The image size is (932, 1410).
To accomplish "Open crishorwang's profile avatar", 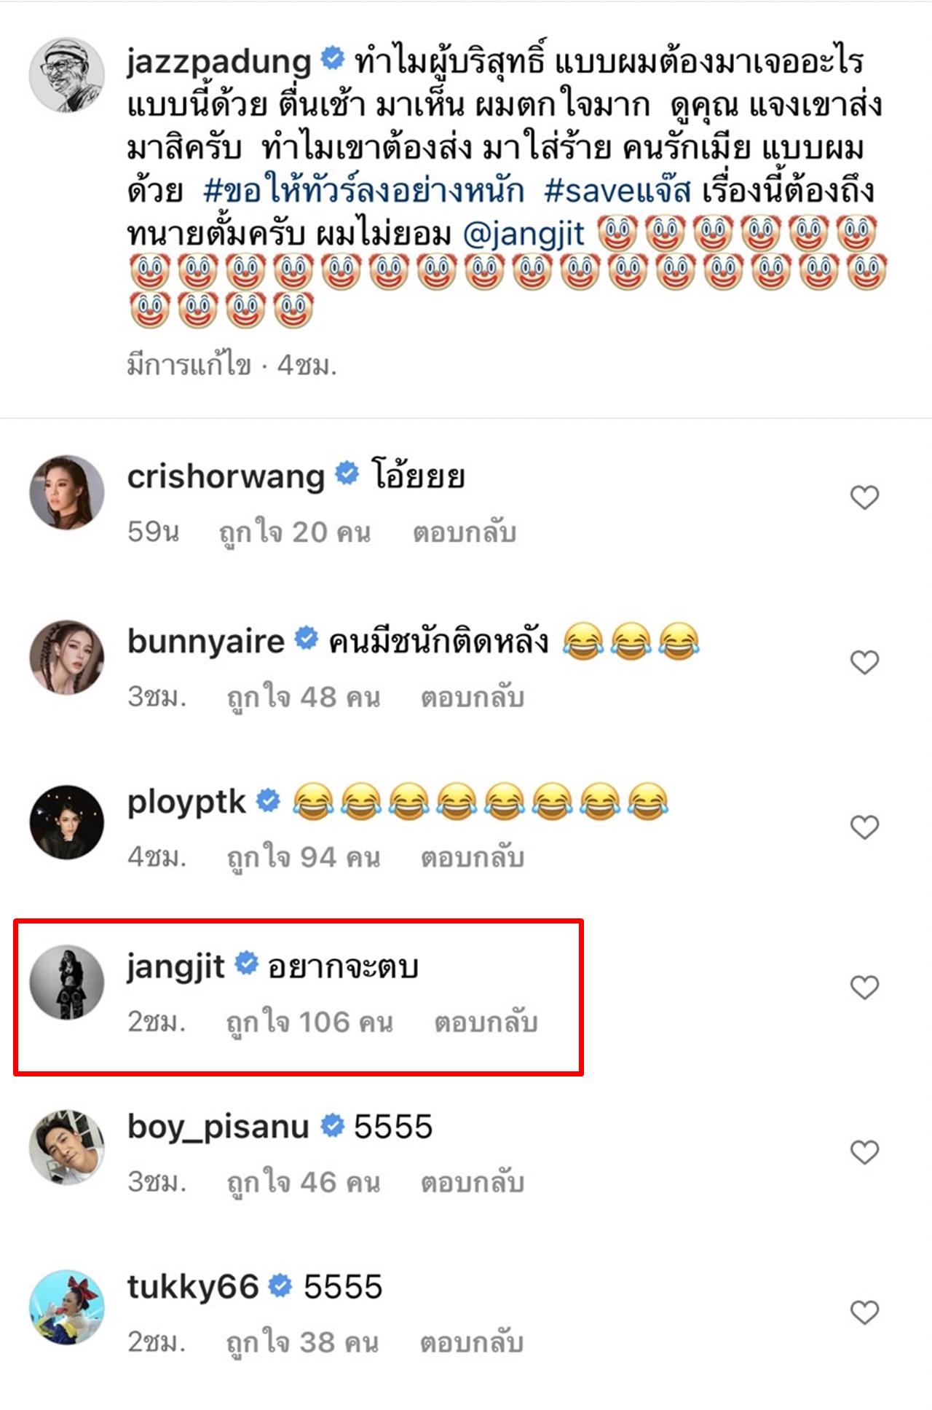I will (66, 492).
